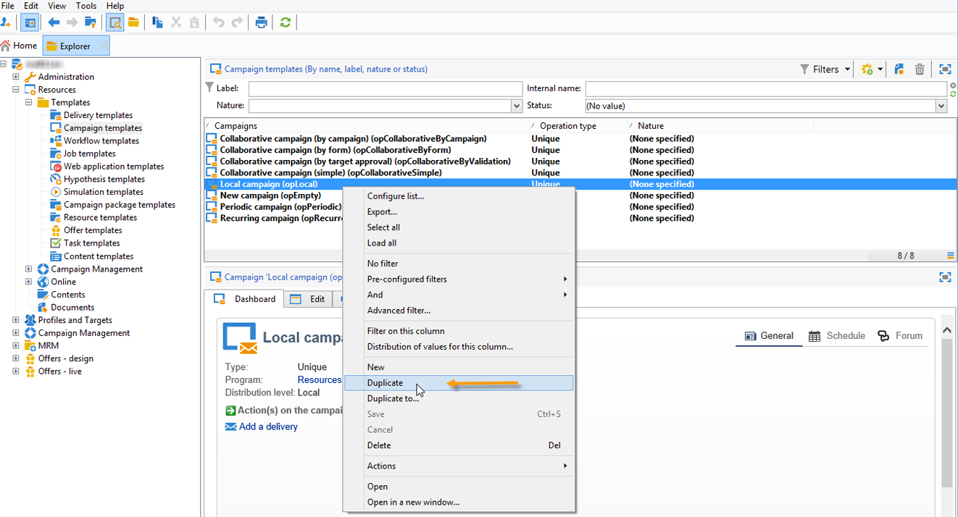
Task: Open the Filters dropdown
Action: pyautogui.click(x=825, y=70)
